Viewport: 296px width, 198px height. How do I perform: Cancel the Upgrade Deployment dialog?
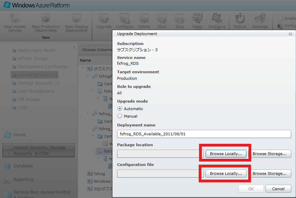click(278, 189)
